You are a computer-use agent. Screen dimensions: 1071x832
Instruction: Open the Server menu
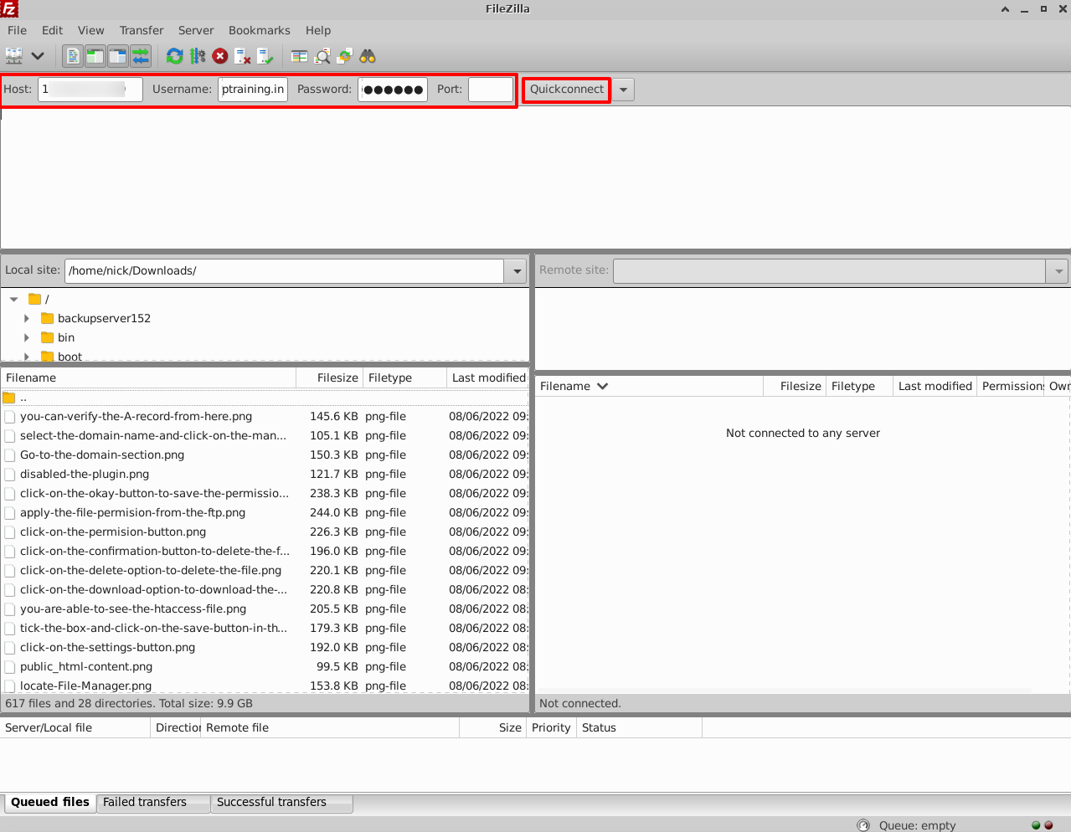pyautogui.click(x=196, y=30)
